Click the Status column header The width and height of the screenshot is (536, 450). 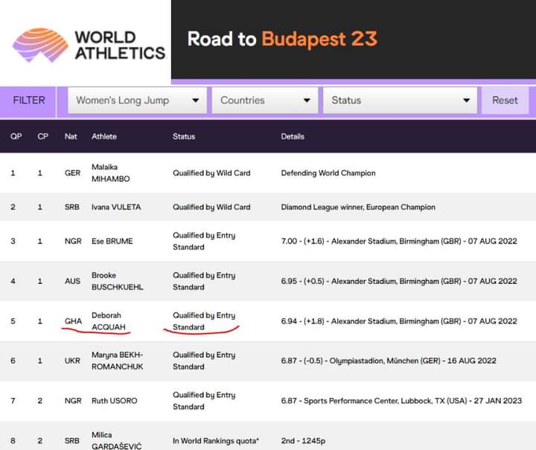pyautogui.click(x=184, y=136)
